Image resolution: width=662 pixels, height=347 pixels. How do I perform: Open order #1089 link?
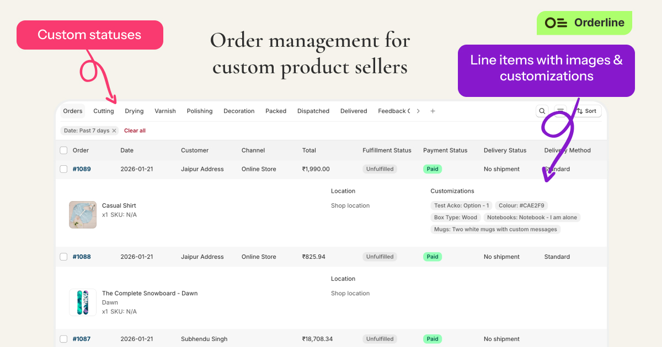coord(82,169)
